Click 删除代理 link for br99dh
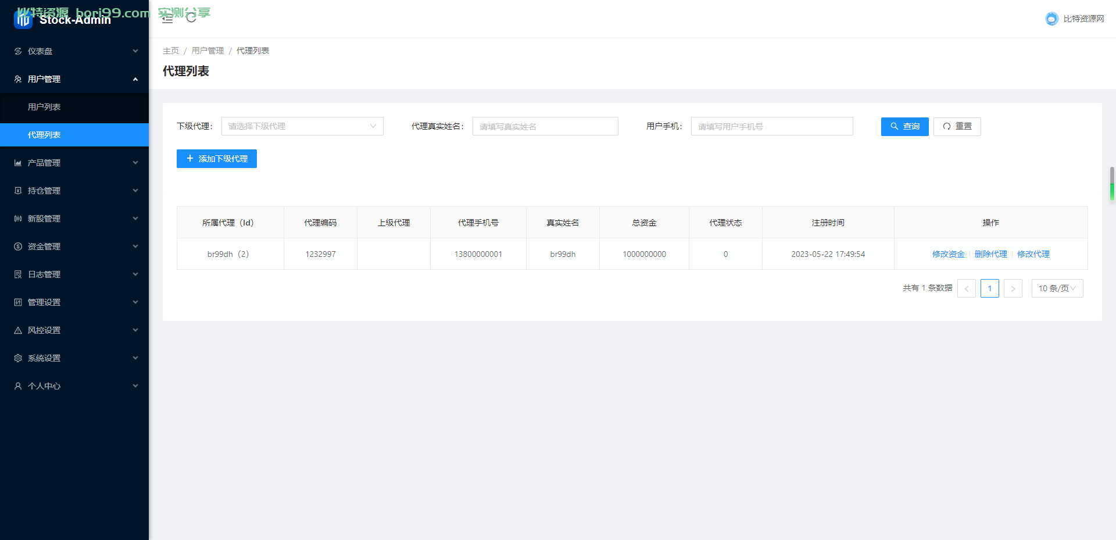 [x=991, y=254]
